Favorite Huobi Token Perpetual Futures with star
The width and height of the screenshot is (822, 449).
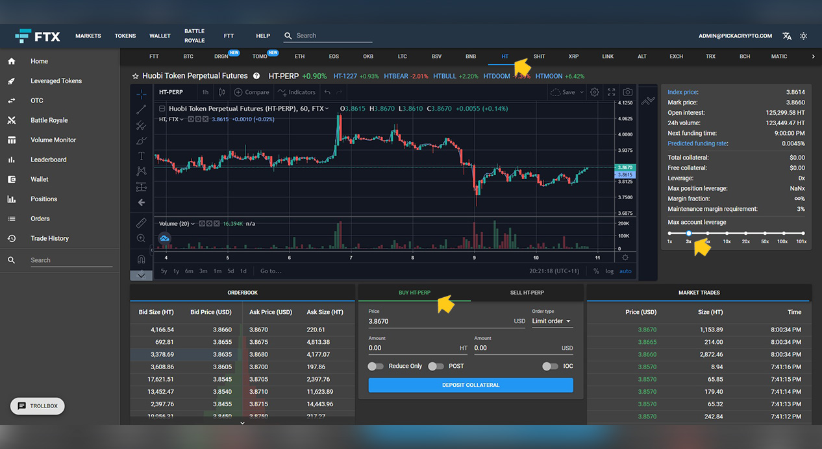pyautogui.click(x=136, y=76)
